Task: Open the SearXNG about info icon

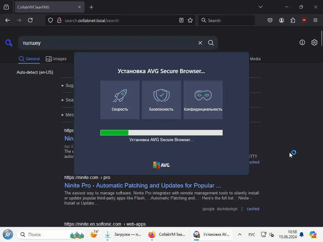Action: coord(302,43)
